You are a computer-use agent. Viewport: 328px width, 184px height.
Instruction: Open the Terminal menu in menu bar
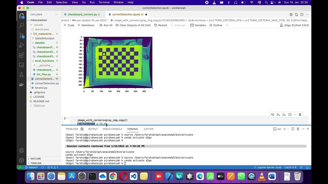104,2
